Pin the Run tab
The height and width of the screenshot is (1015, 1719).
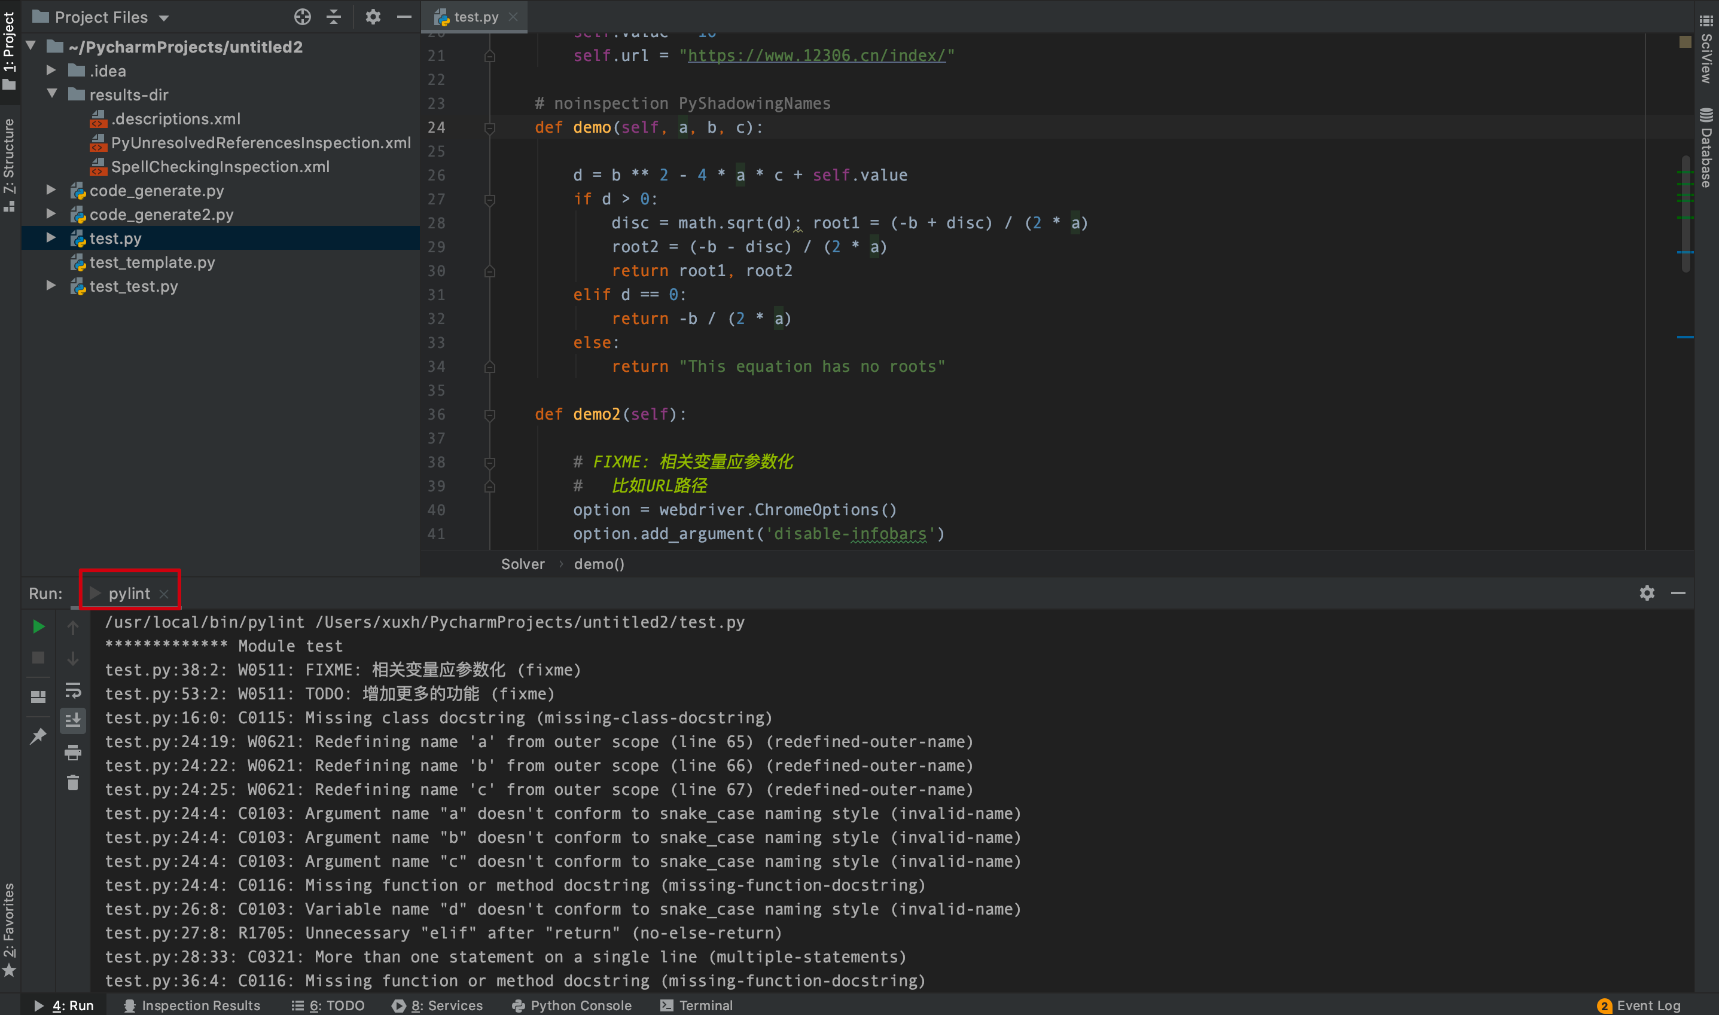pos(38,736)
